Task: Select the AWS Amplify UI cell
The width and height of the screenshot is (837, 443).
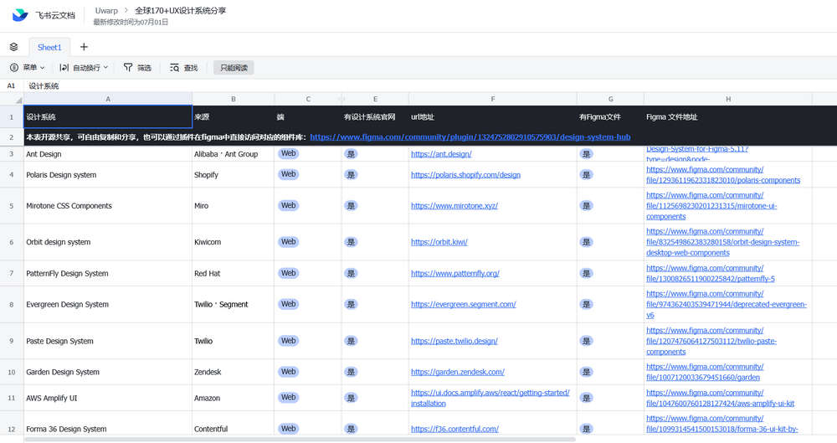Action: (x=108, y=398)
